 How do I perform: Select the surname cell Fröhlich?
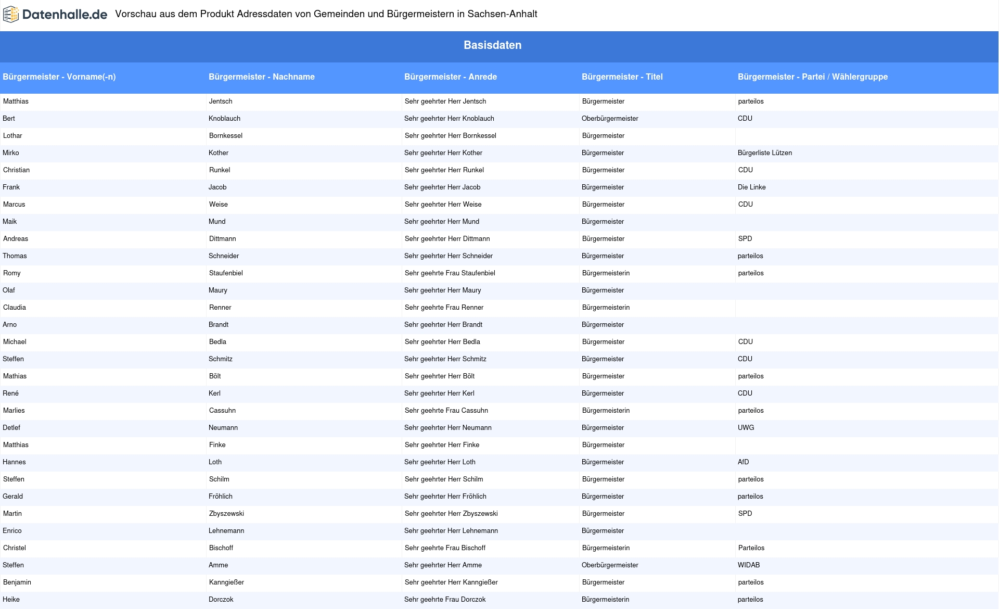pyautogui.click(x=221, y=496)
